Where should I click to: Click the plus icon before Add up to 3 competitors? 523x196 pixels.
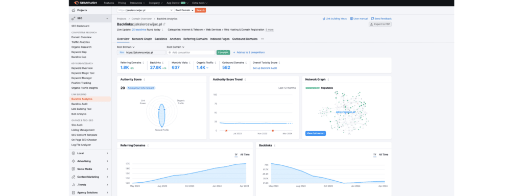tap(234, 53)
